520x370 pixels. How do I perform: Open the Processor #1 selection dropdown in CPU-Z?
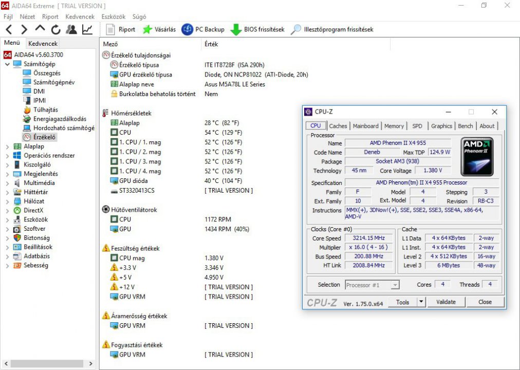coord(372,285)
